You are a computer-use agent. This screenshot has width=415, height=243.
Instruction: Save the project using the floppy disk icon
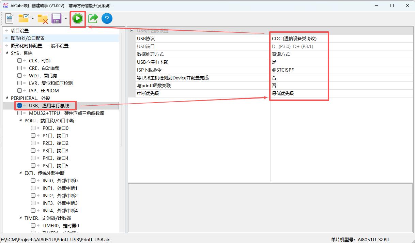56,18
